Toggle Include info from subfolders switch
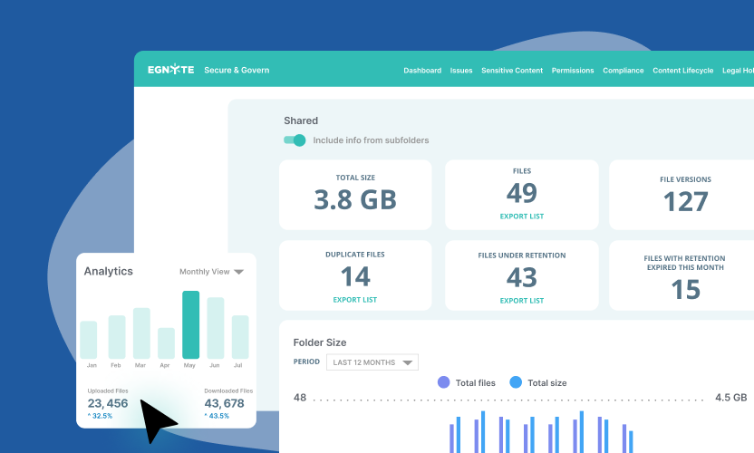 coord(295,140)
